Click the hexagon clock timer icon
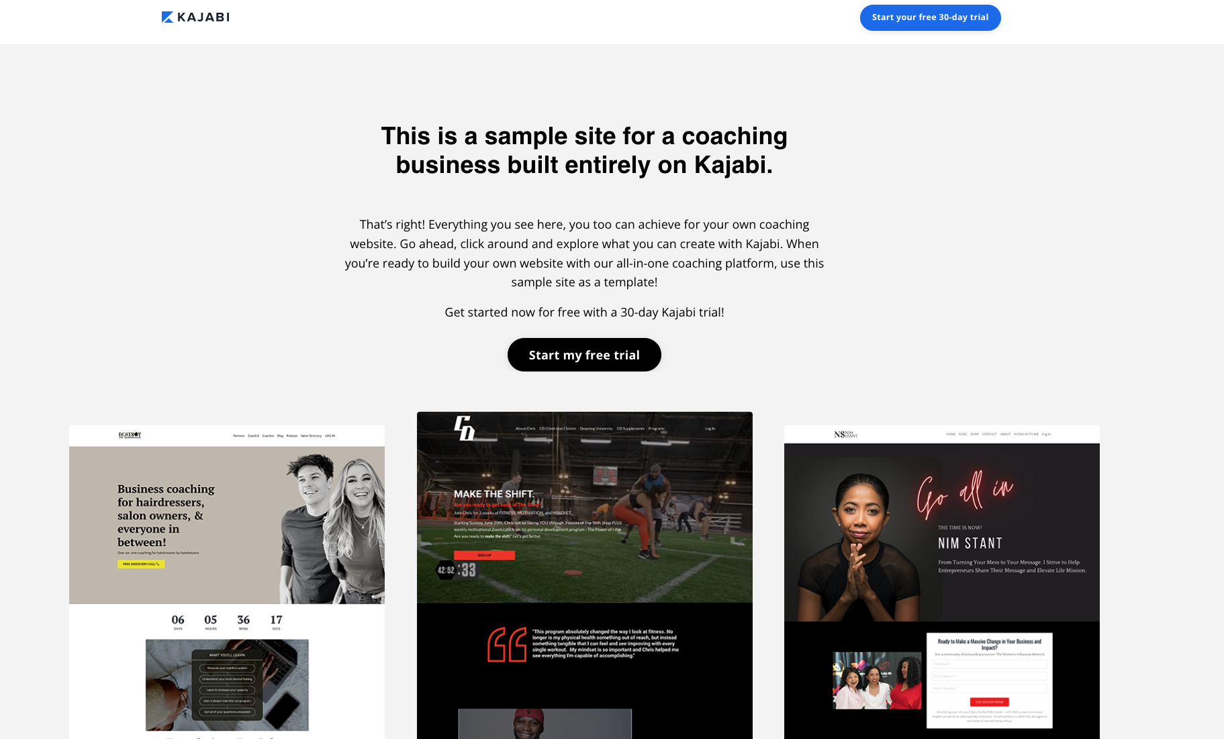The width and height of the screenshot is (1224, 739). coord(446,570)
